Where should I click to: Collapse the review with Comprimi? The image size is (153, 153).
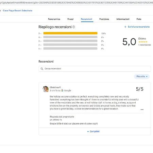click(93, 132)
